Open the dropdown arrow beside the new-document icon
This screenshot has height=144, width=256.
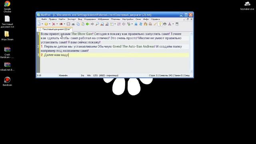coord(42,24)
